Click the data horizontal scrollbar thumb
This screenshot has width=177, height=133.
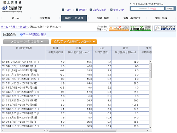click(82, 130)
